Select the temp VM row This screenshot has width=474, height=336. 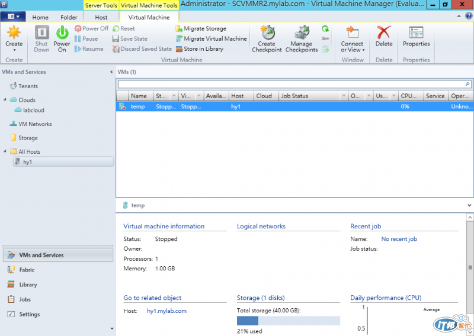(x=294, y=106)
